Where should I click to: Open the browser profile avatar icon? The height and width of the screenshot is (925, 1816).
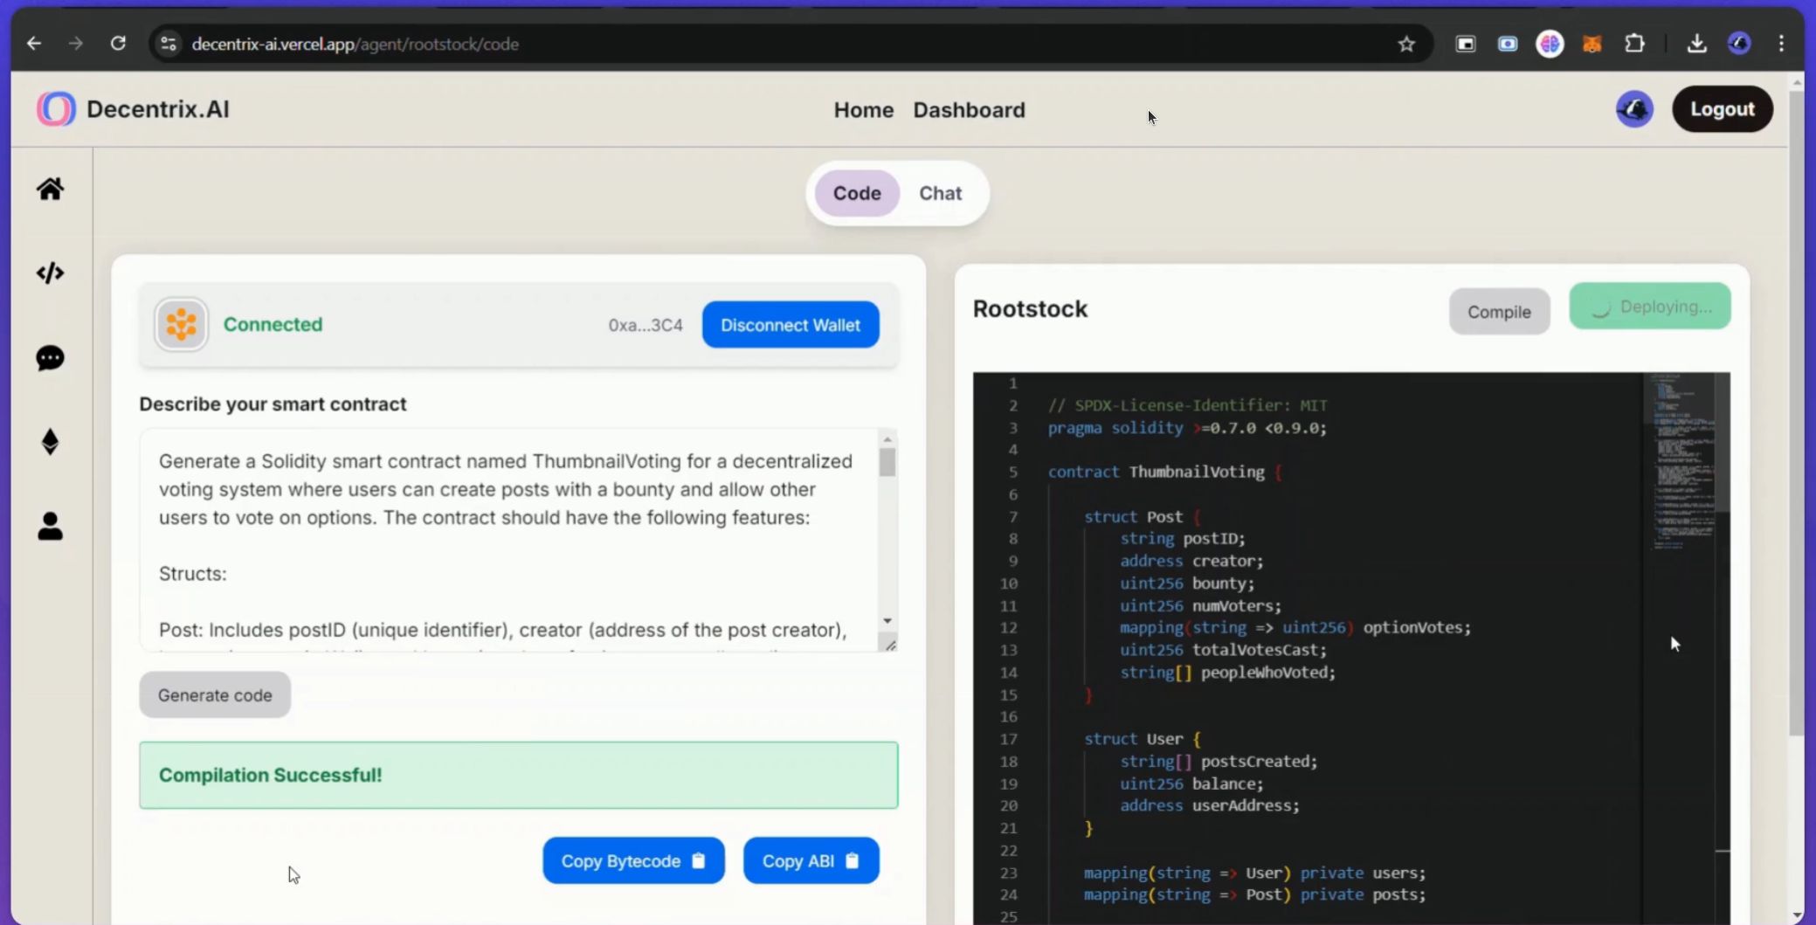(1739, 44)
